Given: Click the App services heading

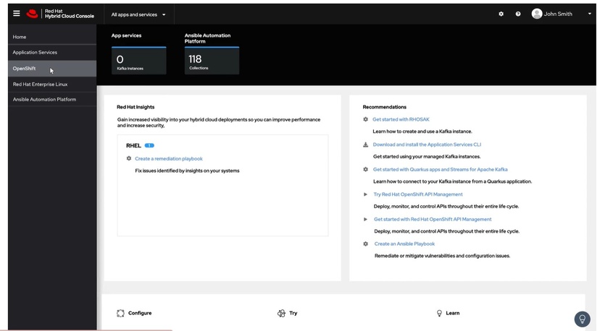Looking at the screenshot, I should point(126,35).
